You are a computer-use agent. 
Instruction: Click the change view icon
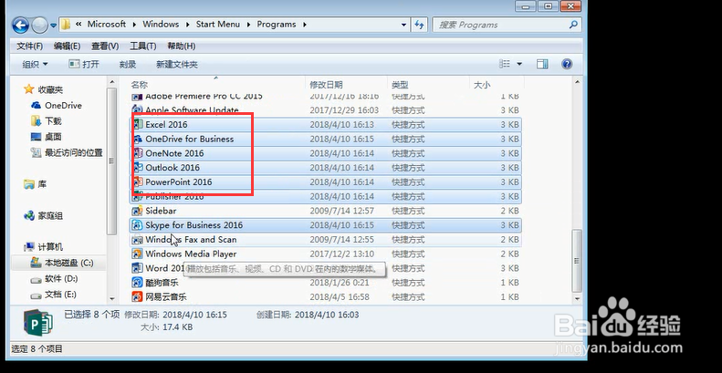(x=506, y=64)
